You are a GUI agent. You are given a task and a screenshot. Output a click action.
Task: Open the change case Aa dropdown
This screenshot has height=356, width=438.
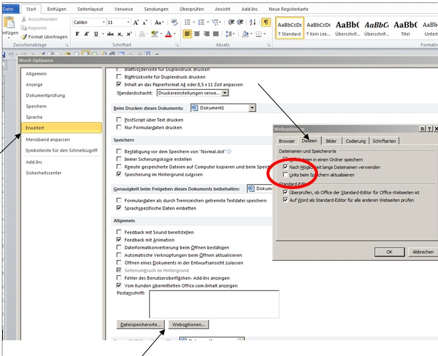point(159,22)
